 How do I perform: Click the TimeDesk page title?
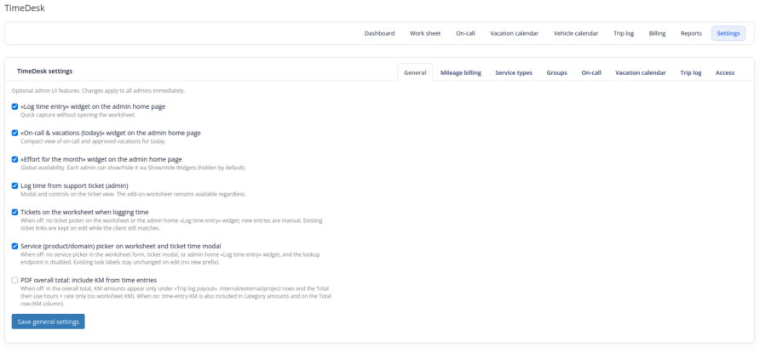point(25,8)
